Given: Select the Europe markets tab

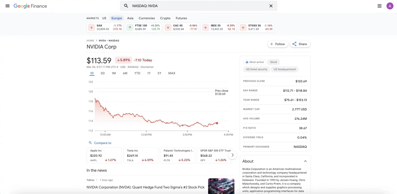Looking at the screenshot, I should click(117, 18).
